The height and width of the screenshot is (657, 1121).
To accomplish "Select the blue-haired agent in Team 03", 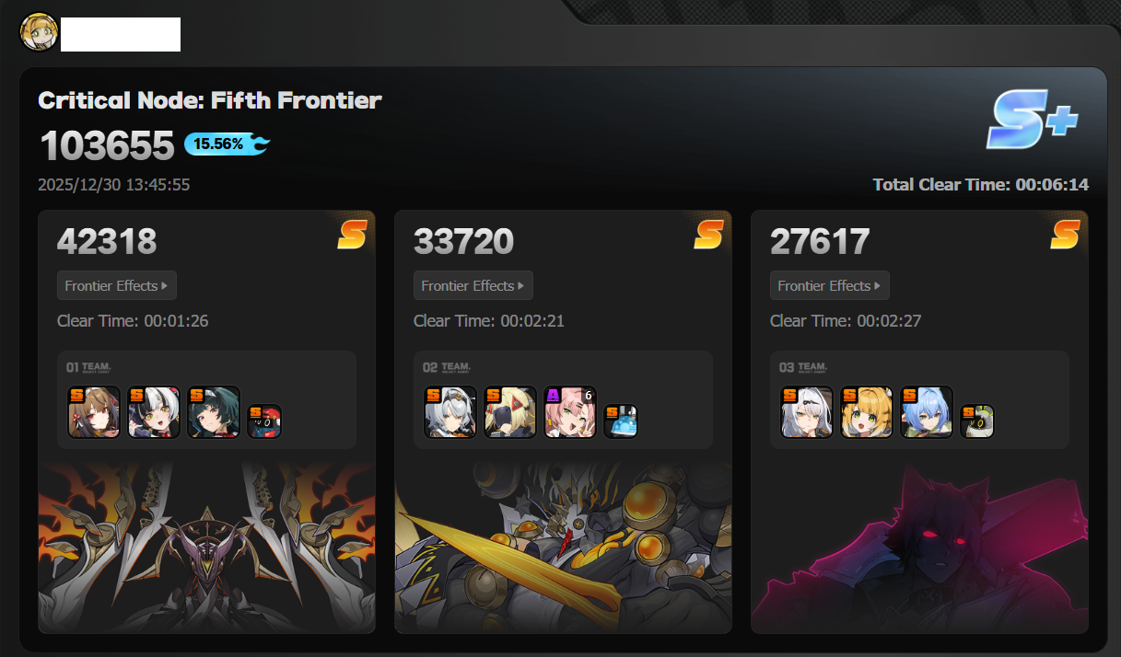I will (927, 412).
